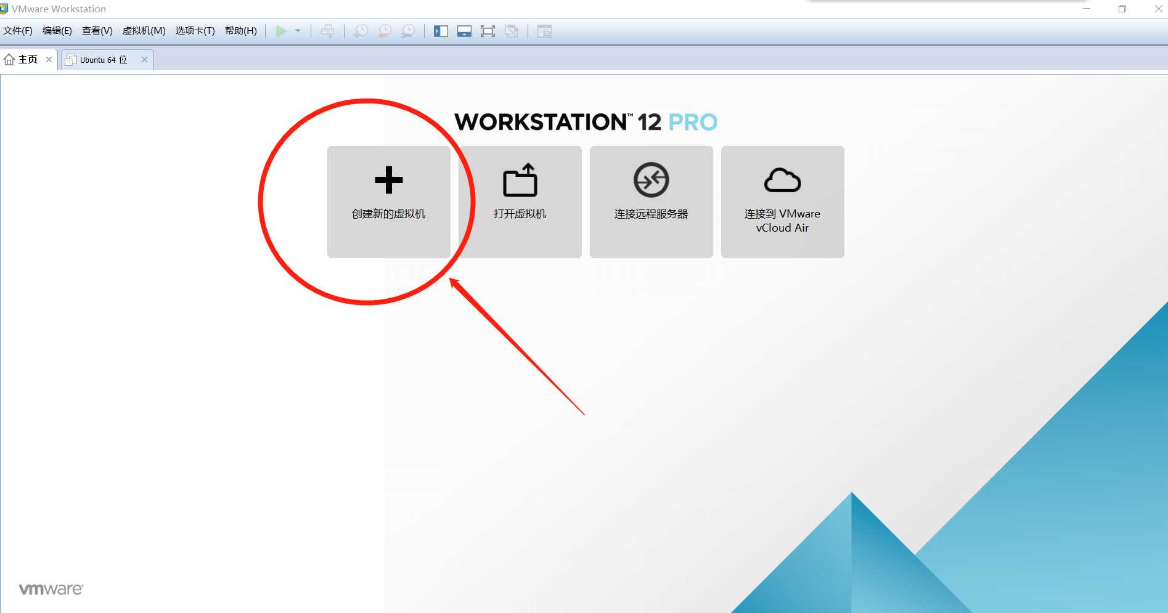Toggle the library sidebar panel icon
Viewport: 1168px width, 613px height.
pos(441,31)
